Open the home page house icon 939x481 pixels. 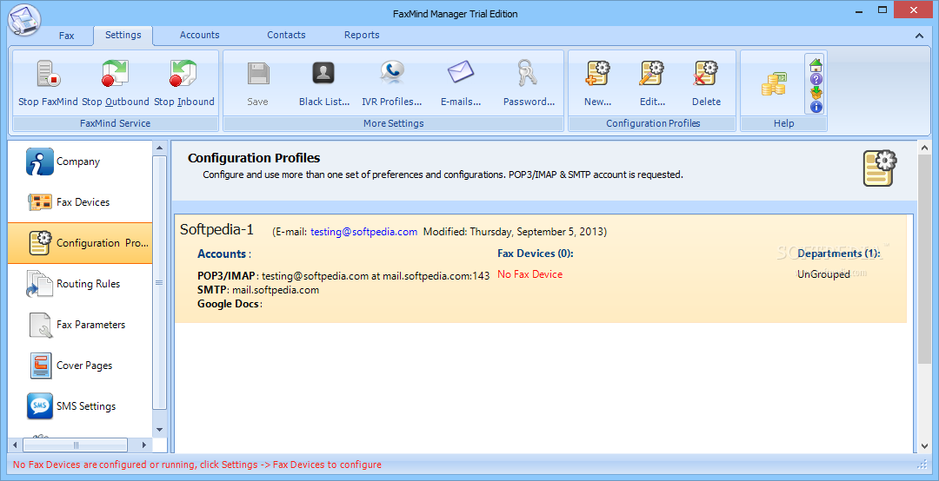pyautogui.click(x=816, y=64)
